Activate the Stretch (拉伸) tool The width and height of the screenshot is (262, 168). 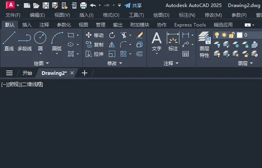[94, 54]
